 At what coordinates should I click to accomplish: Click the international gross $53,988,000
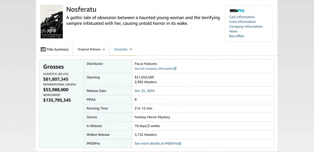coord(56,89)
